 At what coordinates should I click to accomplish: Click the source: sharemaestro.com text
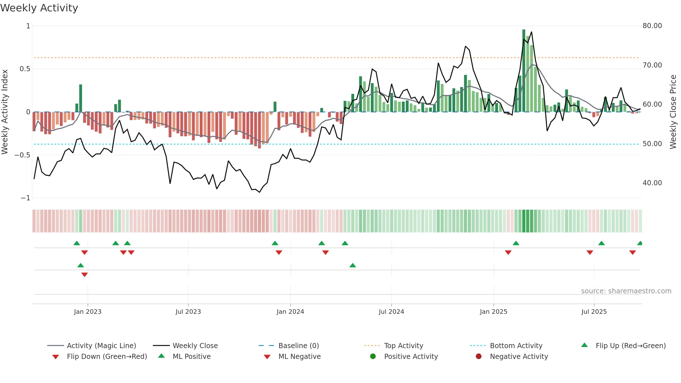click(x=626, y=291)
